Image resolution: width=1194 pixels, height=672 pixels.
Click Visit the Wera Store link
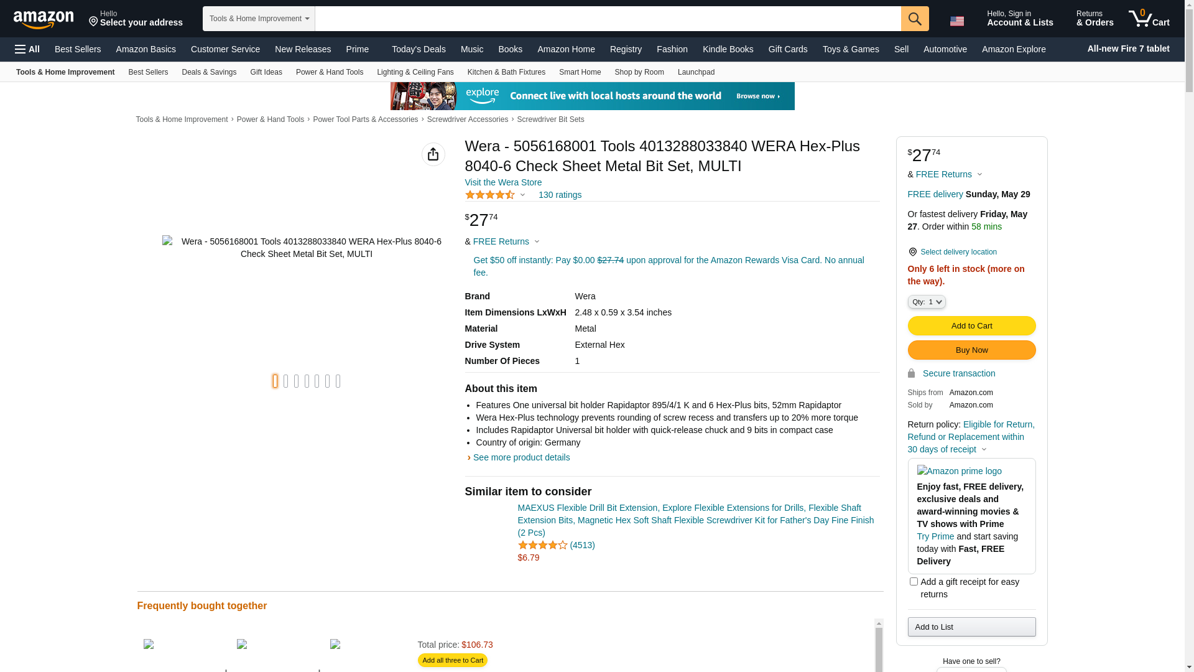point(502,182)
